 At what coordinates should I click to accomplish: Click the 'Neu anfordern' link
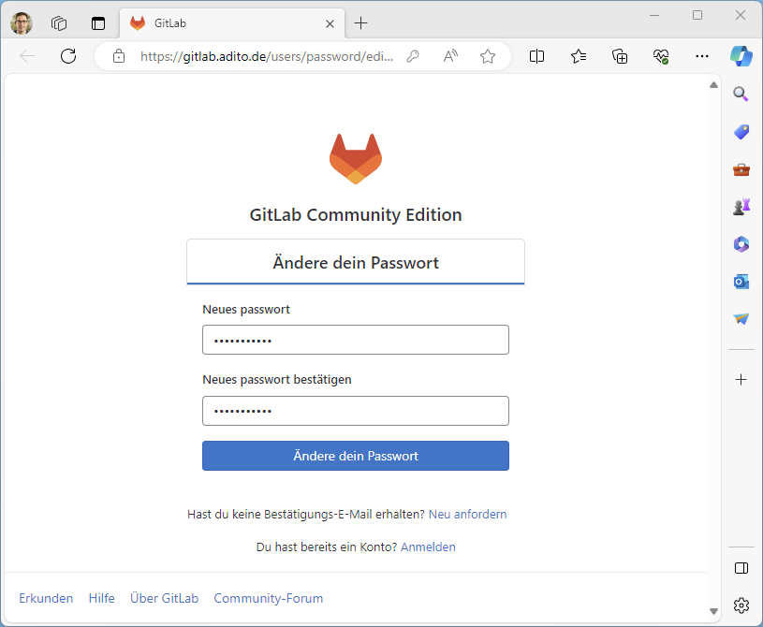[467, 514]
